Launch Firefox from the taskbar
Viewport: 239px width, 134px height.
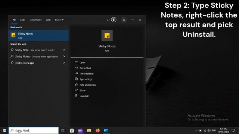click(x=97, y=131)
